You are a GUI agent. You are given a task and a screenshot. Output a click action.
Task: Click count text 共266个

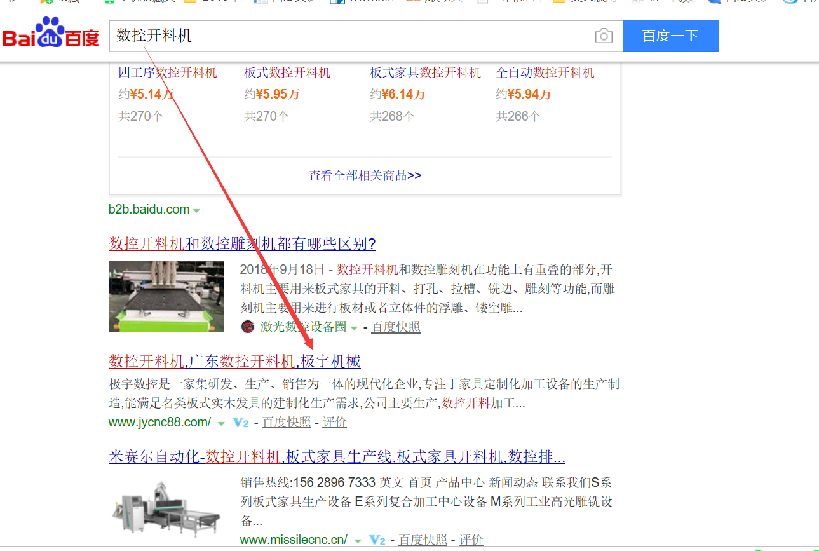pos(518,116)
